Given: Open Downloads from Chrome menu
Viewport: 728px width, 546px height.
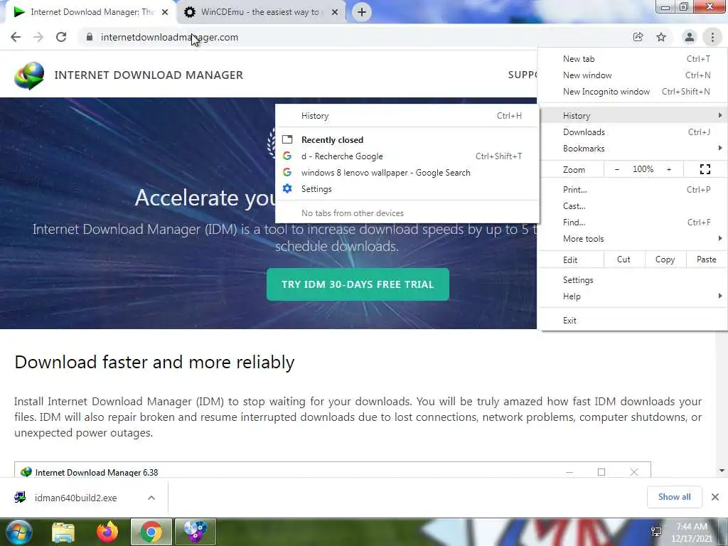Looking at the screenshot, I should pos(632,132).
